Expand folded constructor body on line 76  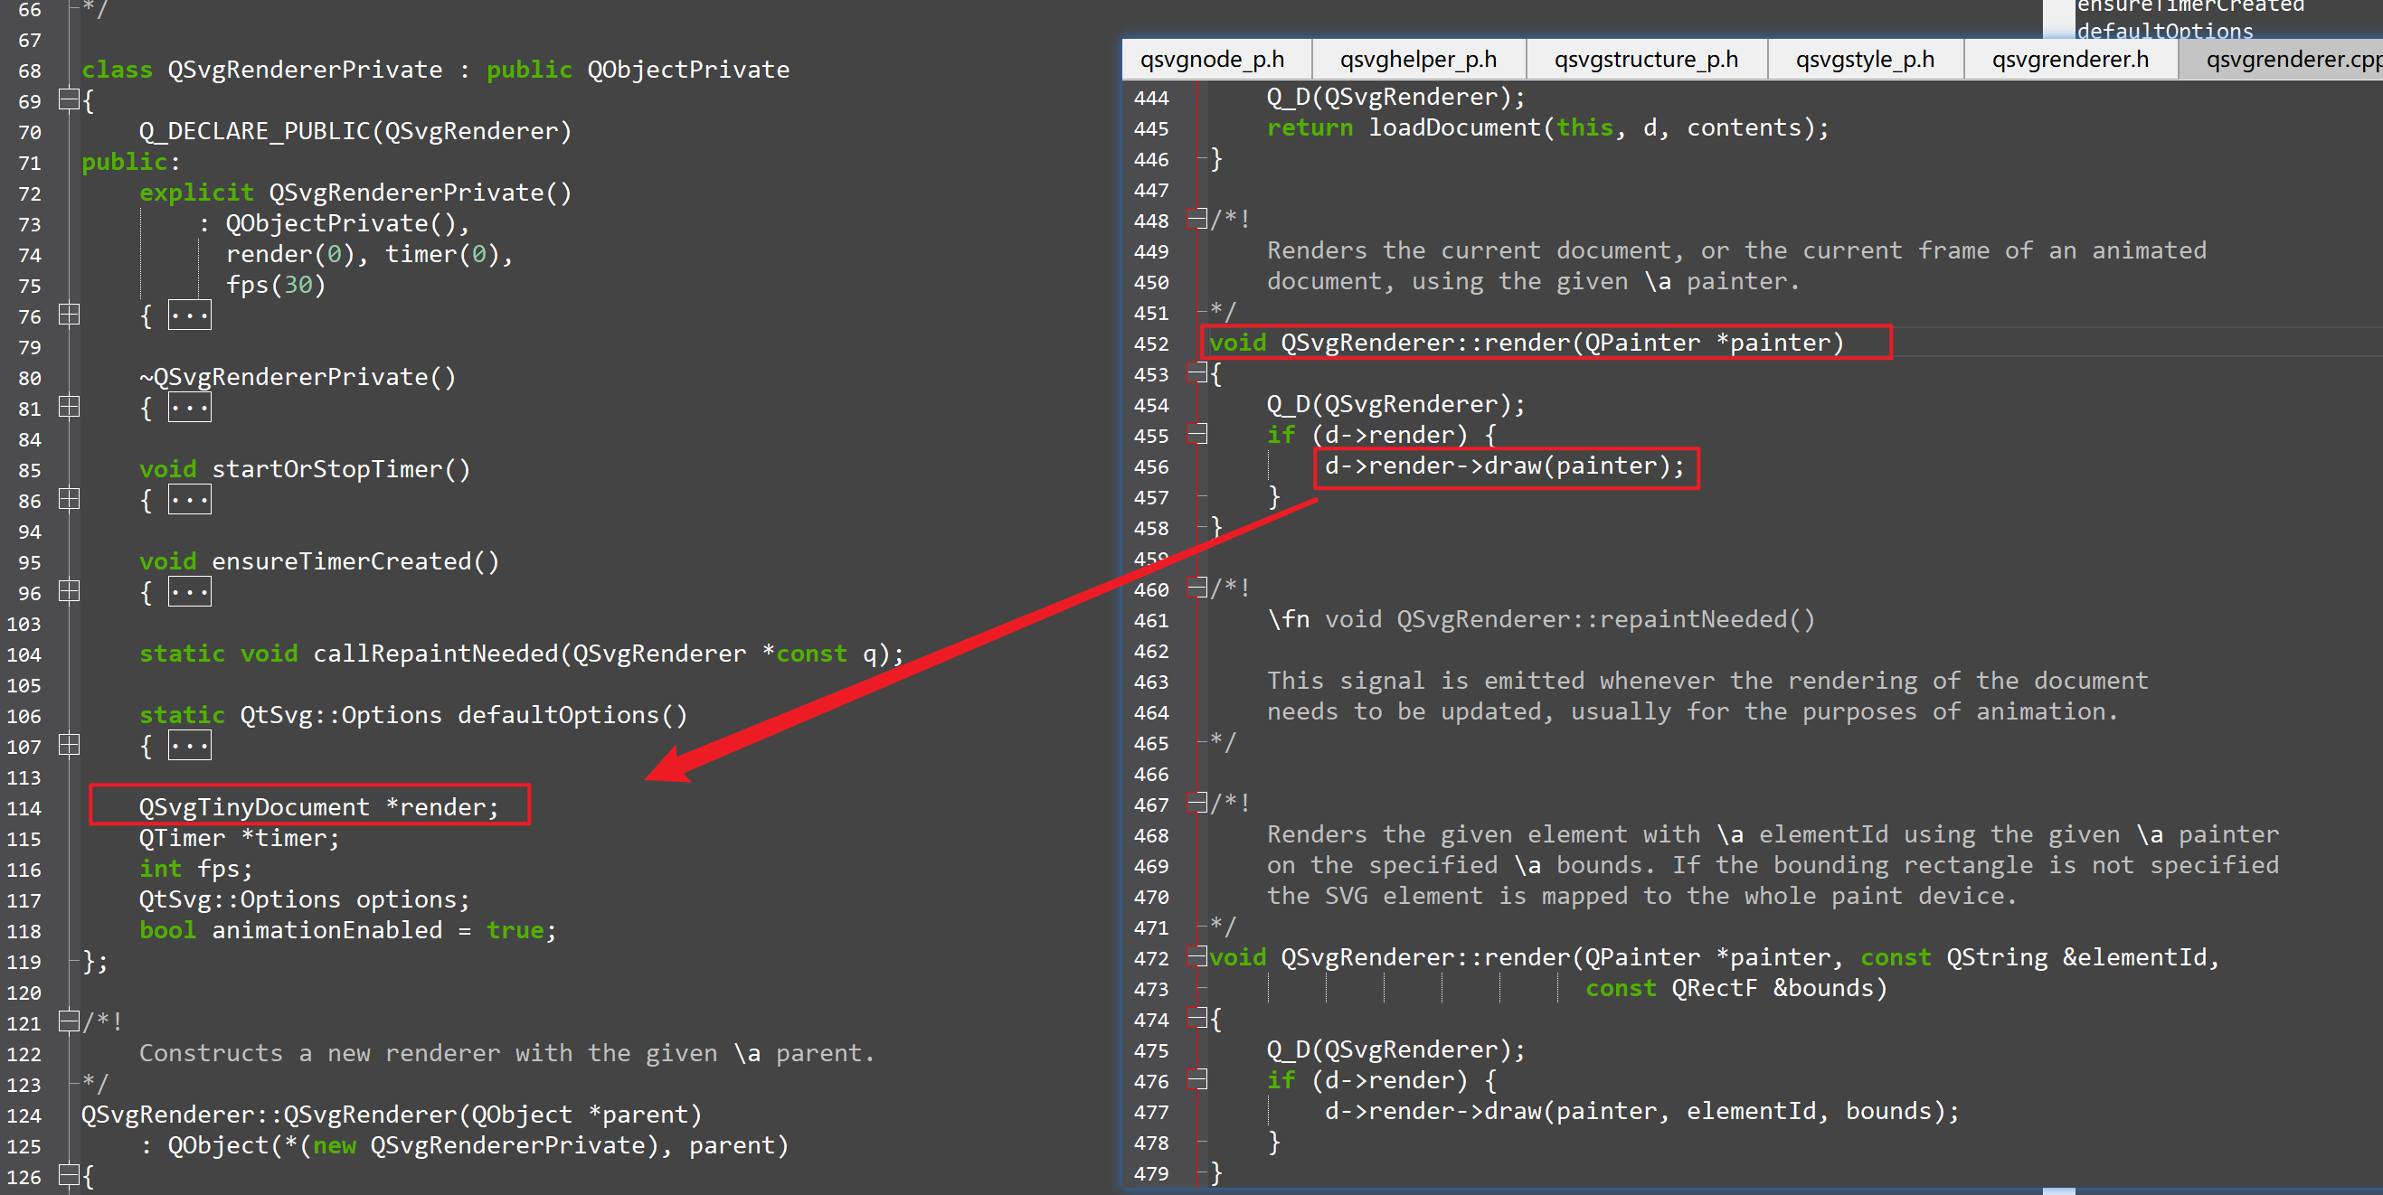click(69, 315)
